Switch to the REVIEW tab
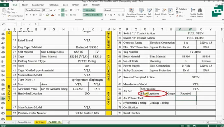This screenshot has width=224, height=127. pyautogui.click(x=75, y=5)
